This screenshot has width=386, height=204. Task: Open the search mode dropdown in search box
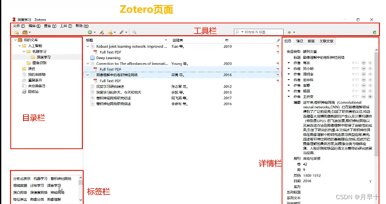coord(242,32)
